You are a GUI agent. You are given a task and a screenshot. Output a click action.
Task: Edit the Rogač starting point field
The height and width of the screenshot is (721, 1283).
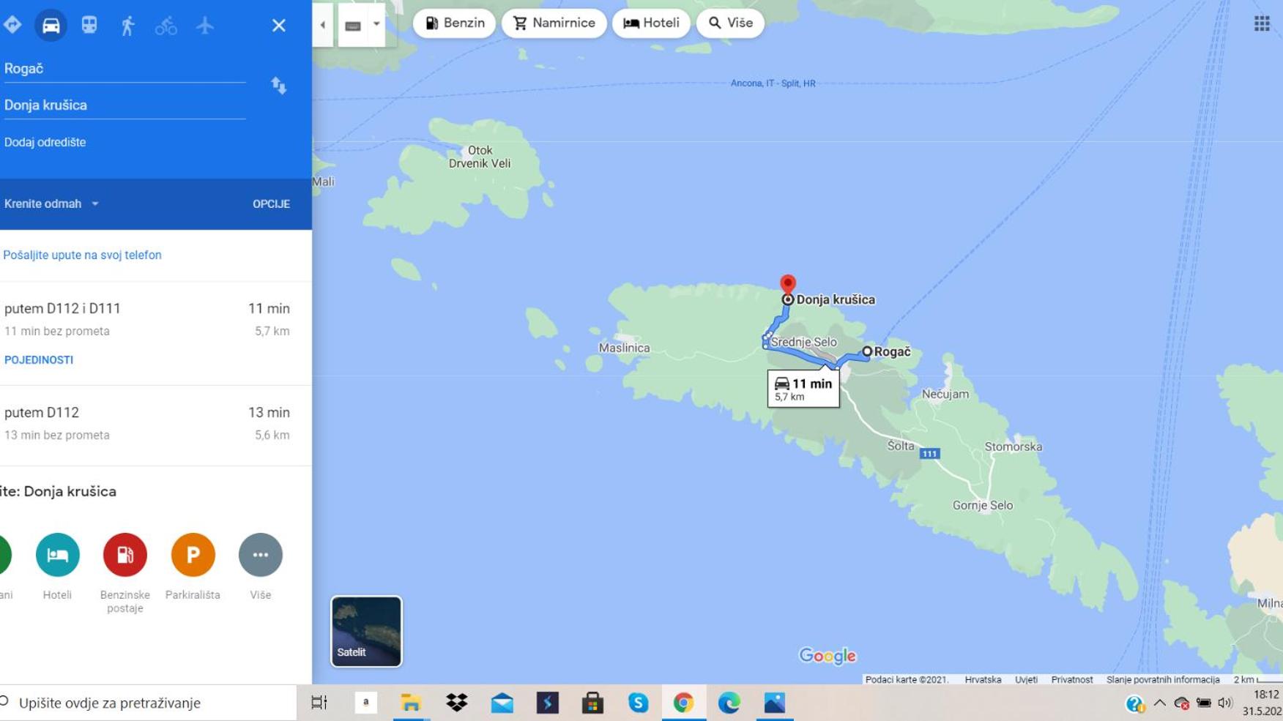(124, 69)
